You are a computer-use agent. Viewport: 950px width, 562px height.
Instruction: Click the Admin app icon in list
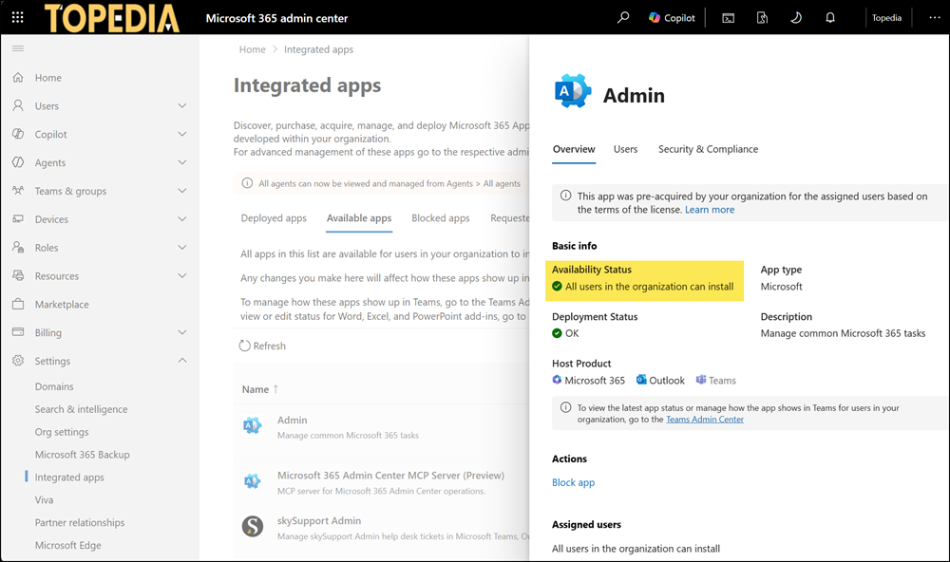(252, 426)
